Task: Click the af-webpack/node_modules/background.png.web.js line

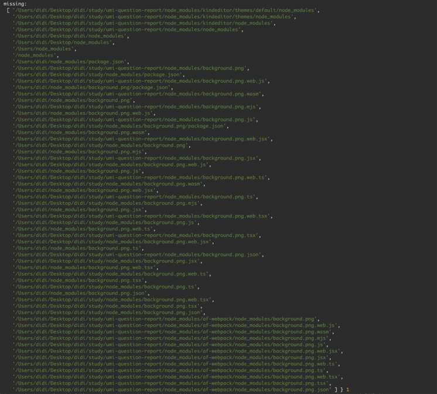Action: [x=176, y=326]
